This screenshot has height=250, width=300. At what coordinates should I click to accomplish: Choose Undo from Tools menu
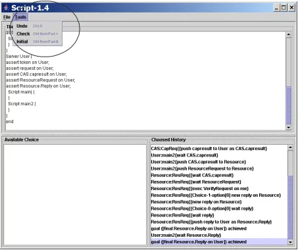point(37,26)
